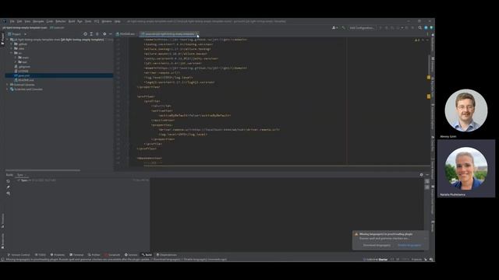The height and width of the screenshot is (280, 499).
Task: Open the Profiler tool window
Action: click(x=94, y=255)
